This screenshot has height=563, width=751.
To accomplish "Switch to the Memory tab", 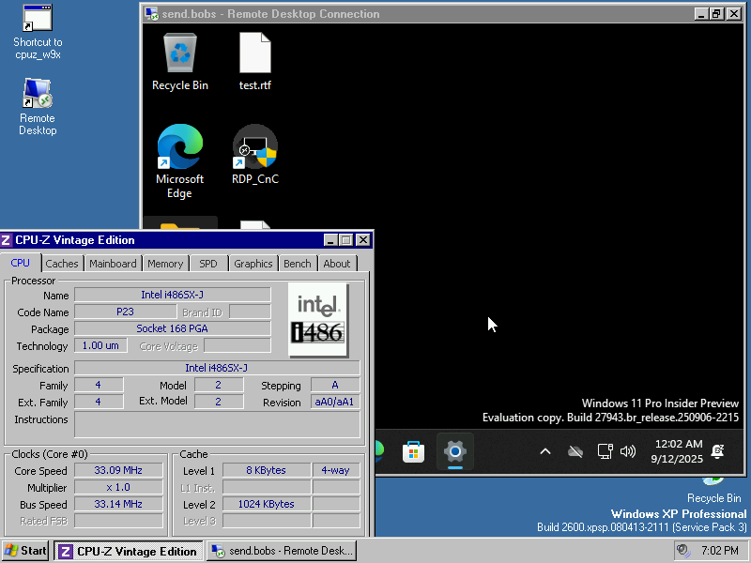I will [x=165, y=264].
